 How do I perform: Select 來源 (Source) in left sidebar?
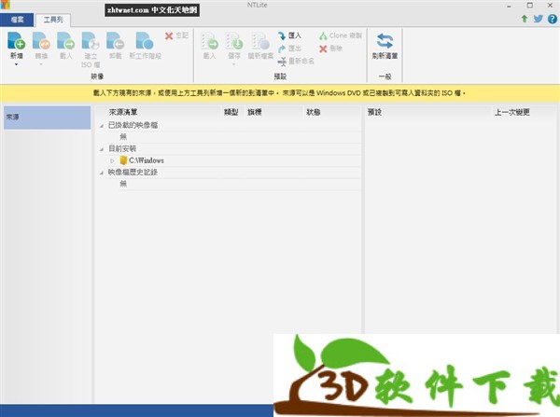47,118
